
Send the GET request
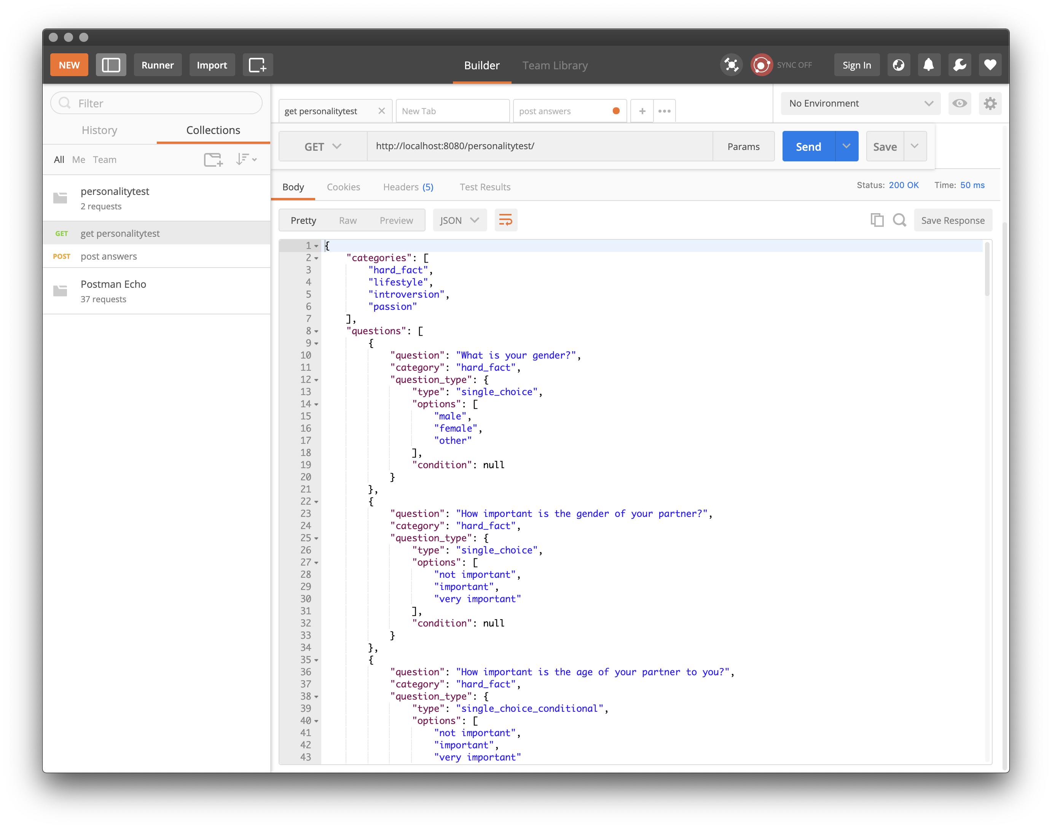click(x=808, y=147)
